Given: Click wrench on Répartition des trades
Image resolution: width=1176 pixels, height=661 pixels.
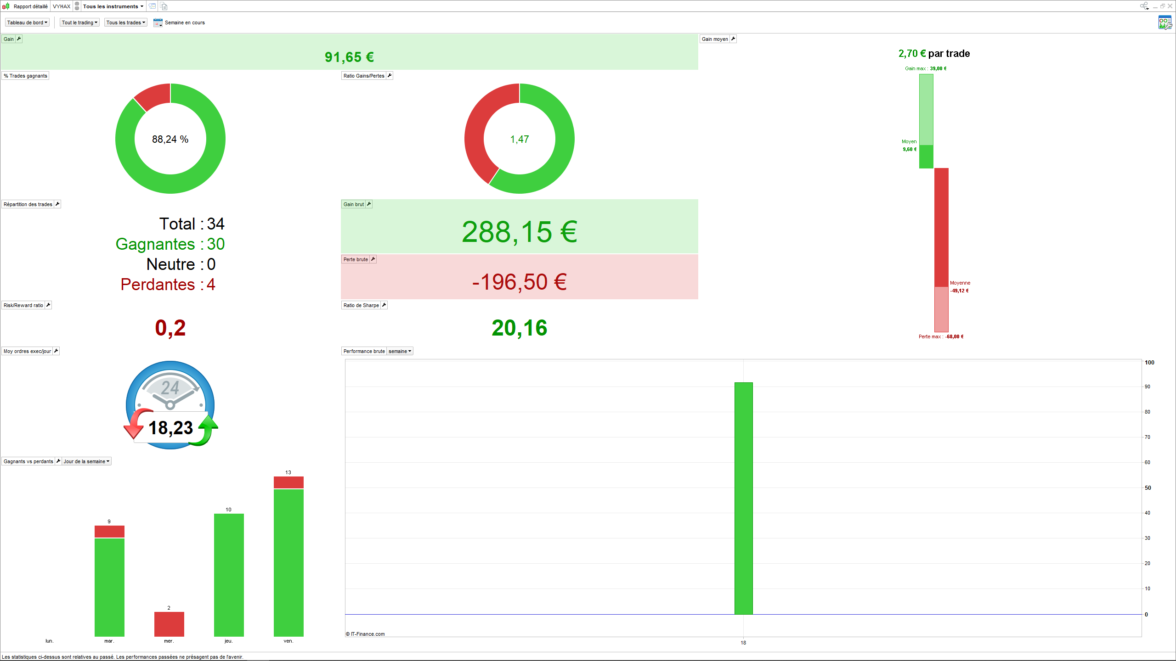Looking at the screenshot, I should tap(57, 204).
